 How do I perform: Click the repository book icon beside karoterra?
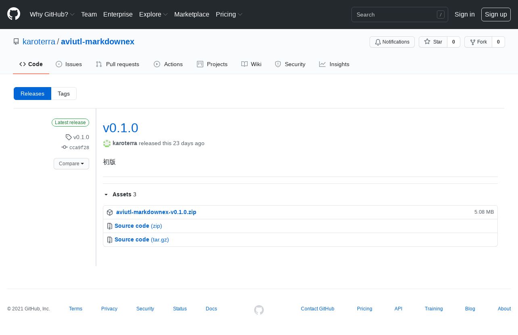click(x=16, y=42)
